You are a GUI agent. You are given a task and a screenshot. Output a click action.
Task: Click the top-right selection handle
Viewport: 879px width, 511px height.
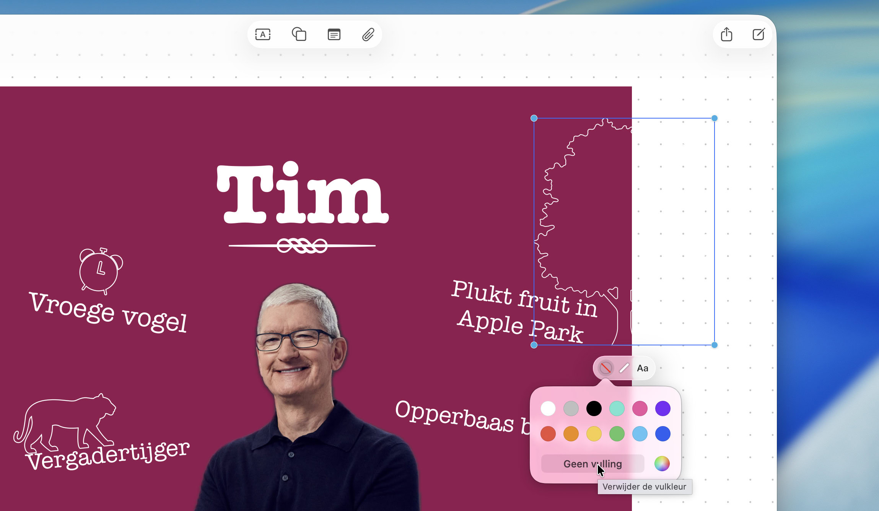click(x=714, y=119)
